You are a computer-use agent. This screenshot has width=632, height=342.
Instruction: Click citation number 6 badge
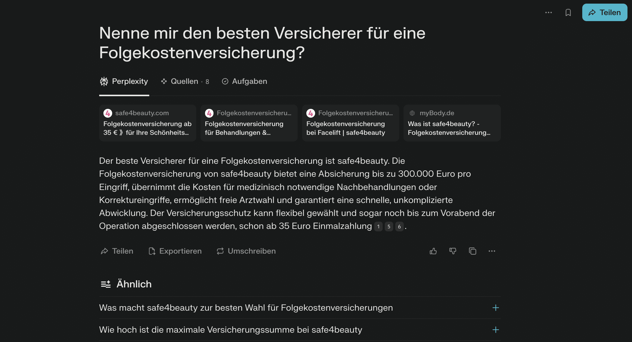pos(400,226)
